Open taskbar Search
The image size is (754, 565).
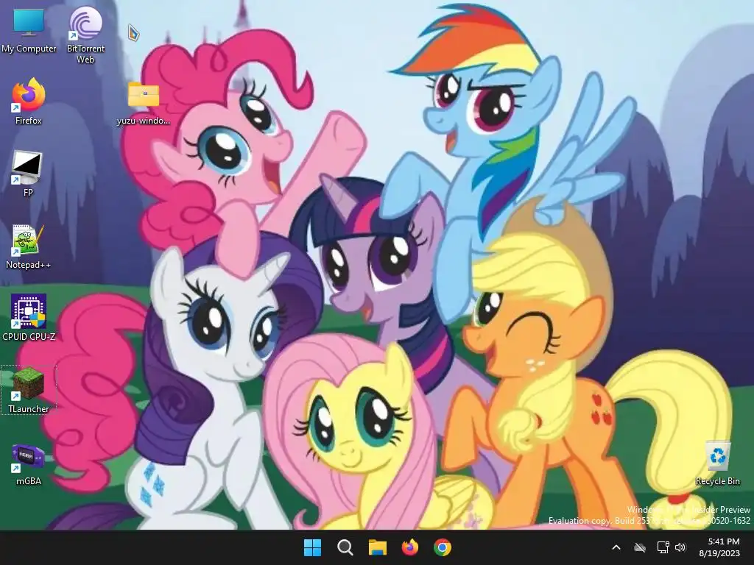click(345, 547)
